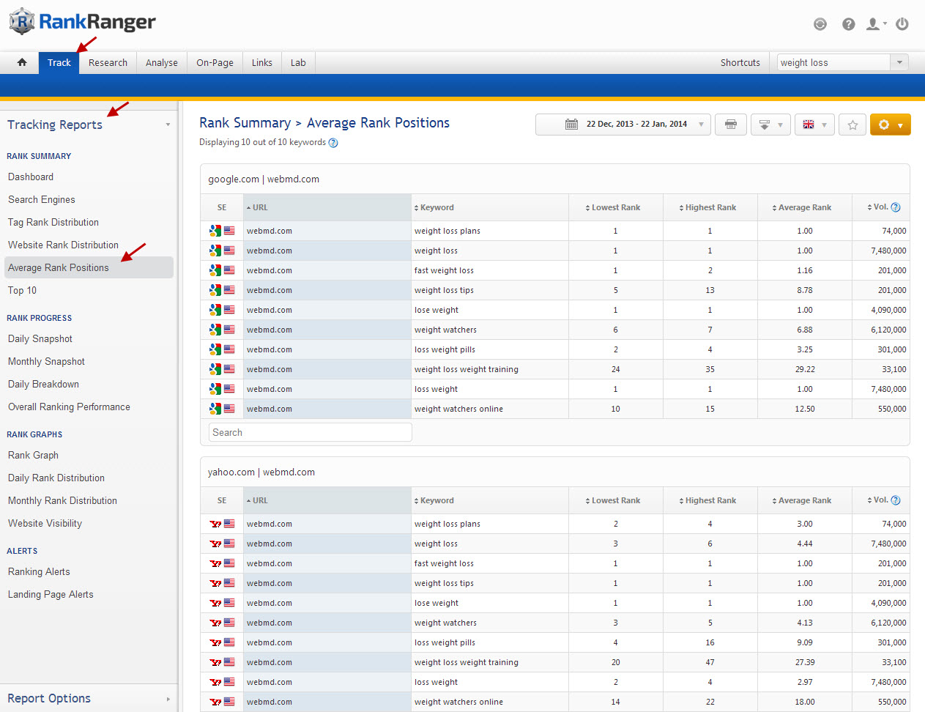The image size is (925, 712).
Task: Expand the 'weight loss' campaign dropdown
Action: click(x=899, y=62)
